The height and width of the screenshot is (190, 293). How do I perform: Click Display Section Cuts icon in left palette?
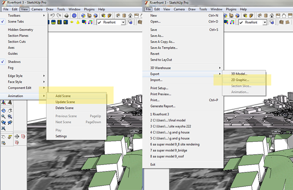[17, 143]
